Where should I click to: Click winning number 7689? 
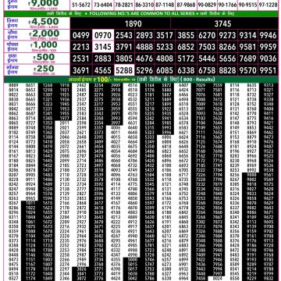coord(247,59)
